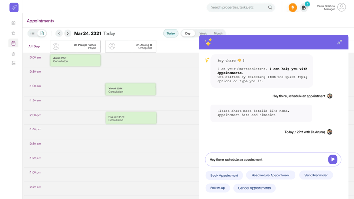Open the notifications bell
The width and height of the screenshot is (354, 199).
(304, 7)
